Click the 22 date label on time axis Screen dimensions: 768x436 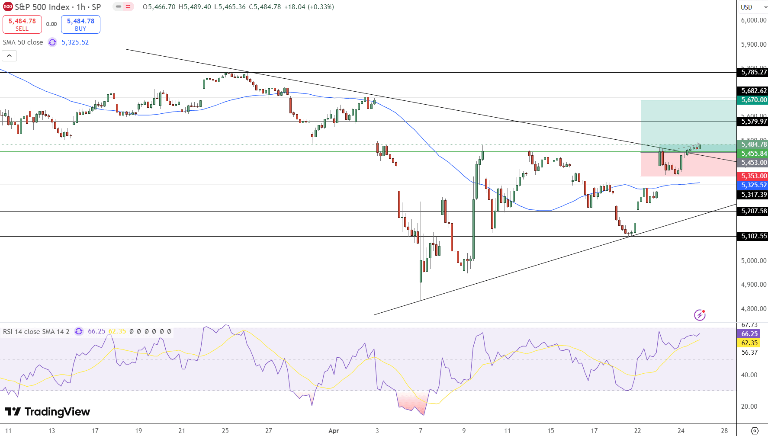click(x=637, y=431)
